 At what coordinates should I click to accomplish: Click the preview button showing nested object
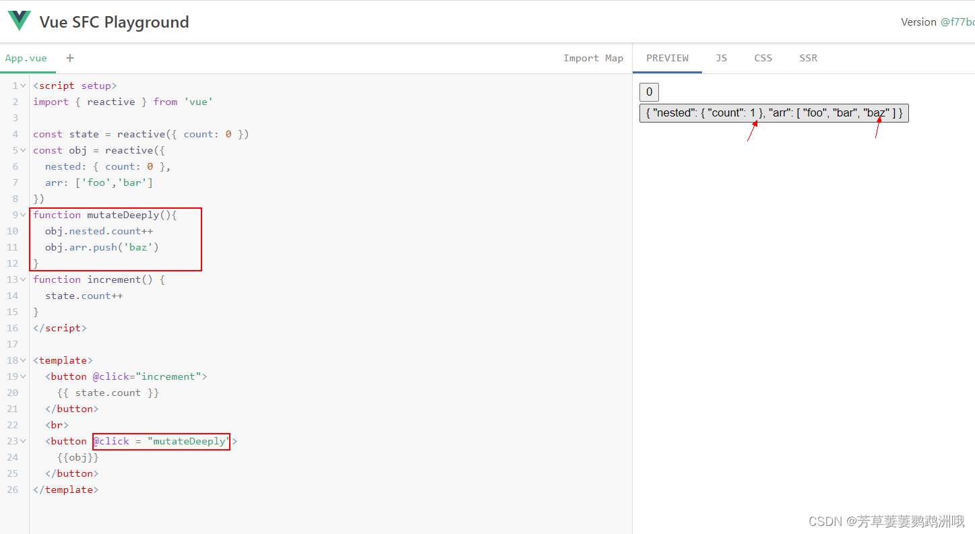click(x=774, y=113)
